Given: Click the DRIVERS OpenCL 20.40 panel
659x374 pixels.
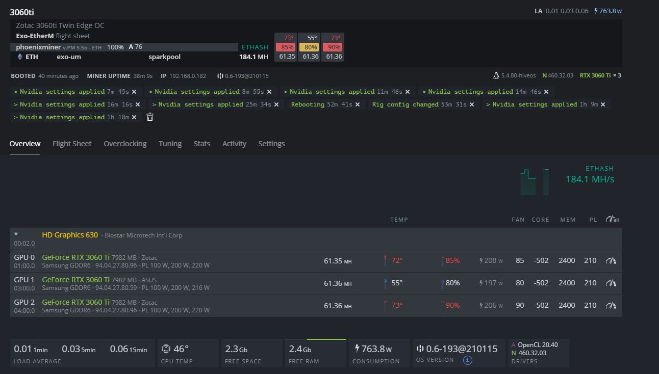Looking at the screenshot, I should (x=539, y=354).
